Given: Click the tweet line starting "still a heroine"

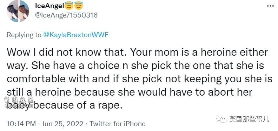Looking at the screenshot, I should pyautogui.click(x=130, y=92).
